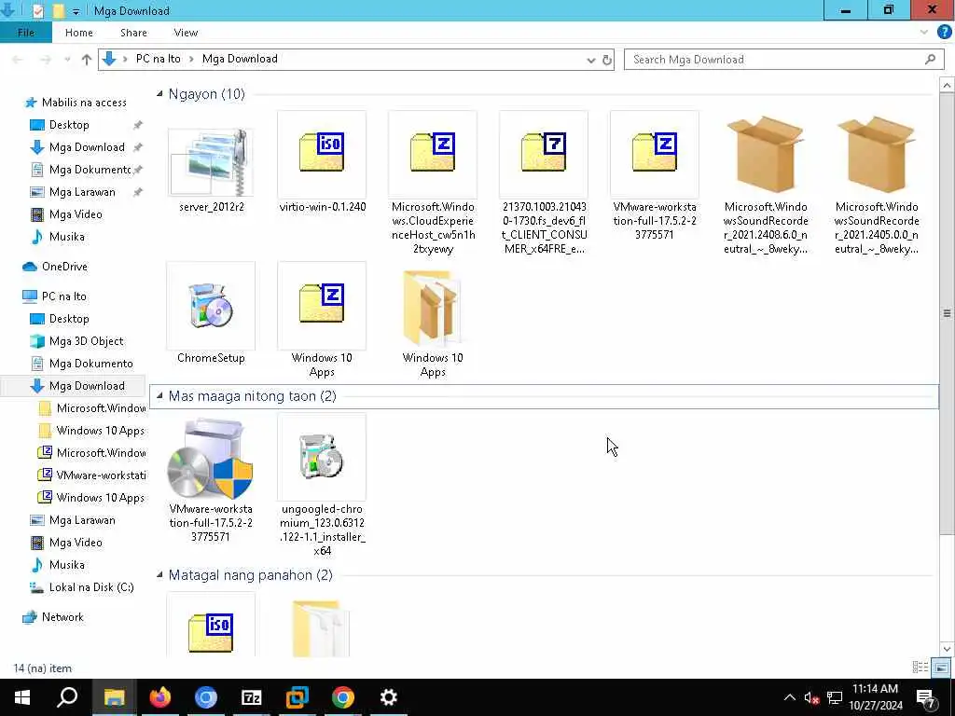Select Mga 3D Object in sidebar
This screenshot has width=955, height=716.
pos(86,341)
